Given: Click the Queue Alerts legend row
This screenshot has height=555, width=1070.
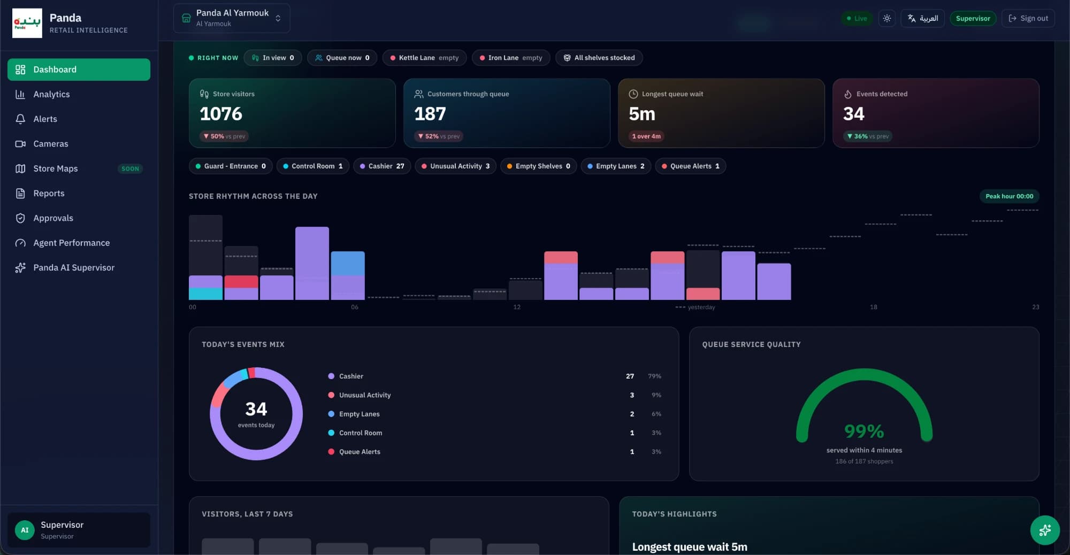Looking at the screenshot, I should [495, 452].
